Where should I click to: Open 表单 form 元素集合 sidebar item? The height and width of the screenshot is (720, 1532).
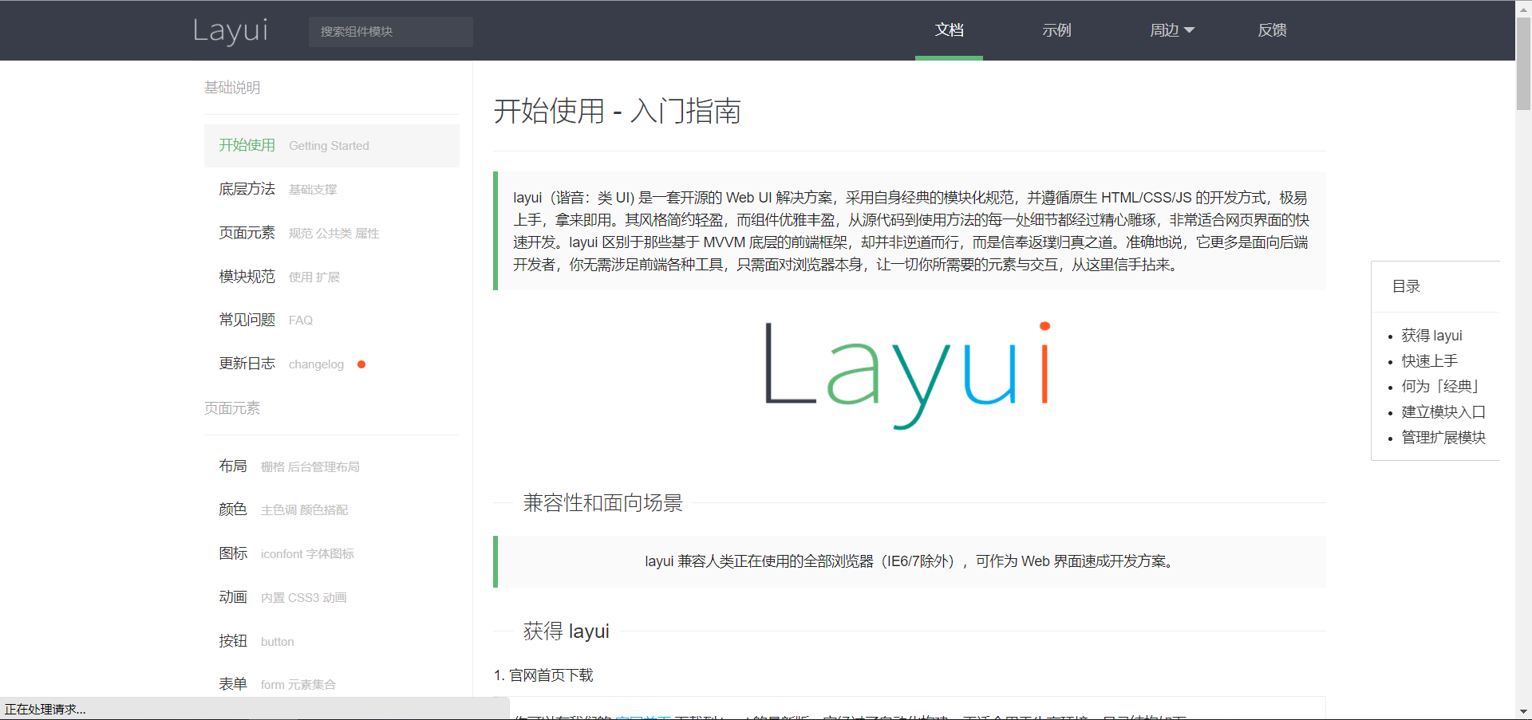[x=332, y=684]
